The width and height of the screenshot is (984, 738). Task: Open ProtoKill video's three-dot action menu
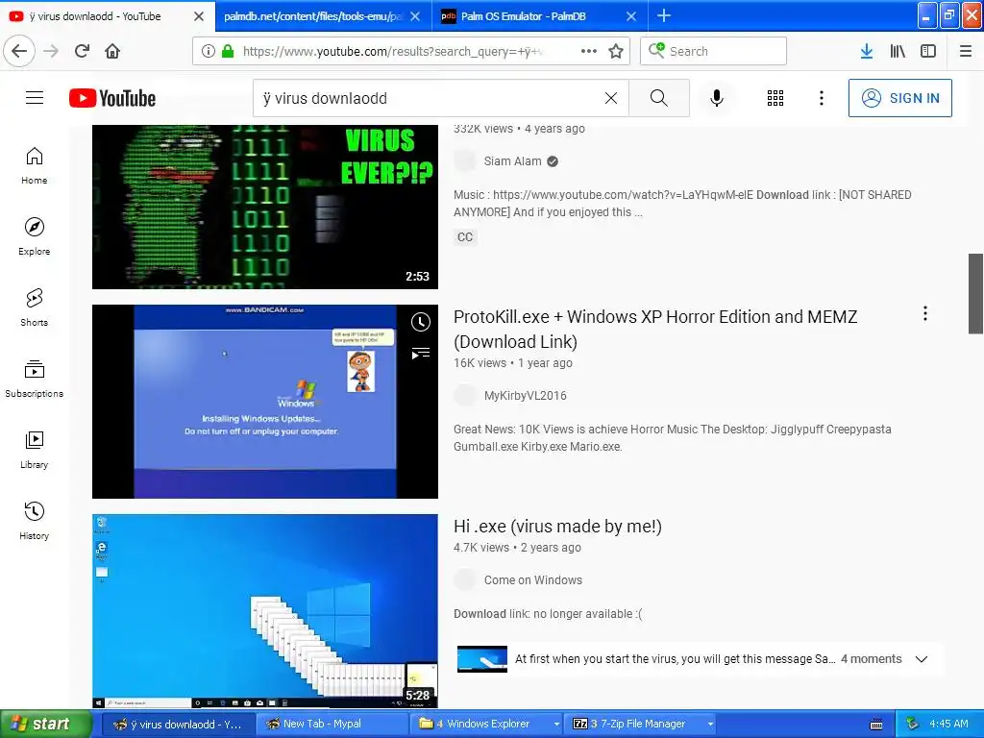pos(925,314)
